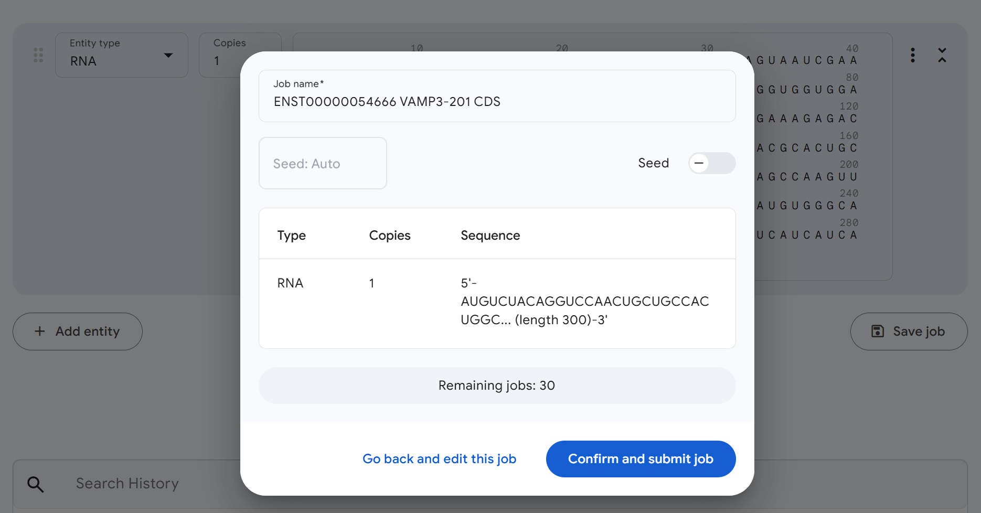Toggle the Seed switch

pyautogui.click(x=711, y=163)
